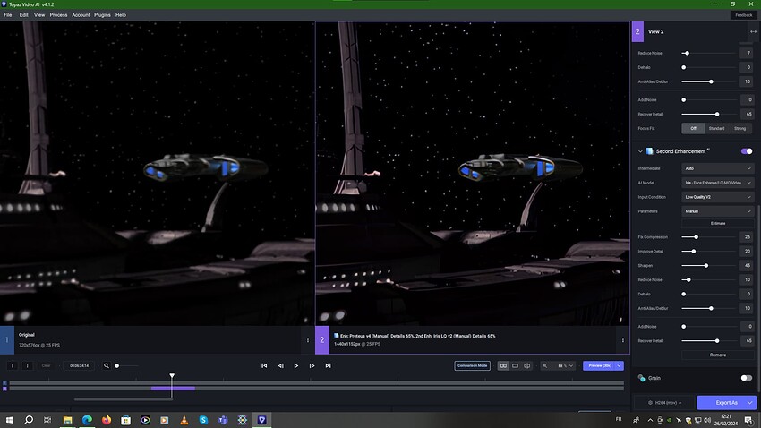Open the Input Condition dropdown
The image size is (761, 428).
point(717,197)
